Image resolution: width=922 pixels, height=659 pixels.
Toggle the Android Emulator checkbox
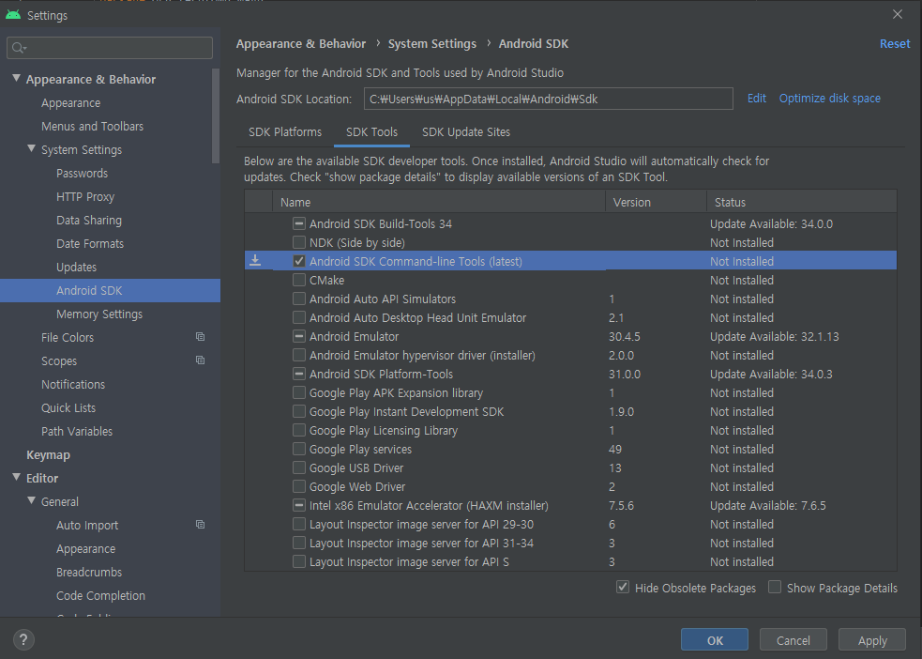pos(299,337)
